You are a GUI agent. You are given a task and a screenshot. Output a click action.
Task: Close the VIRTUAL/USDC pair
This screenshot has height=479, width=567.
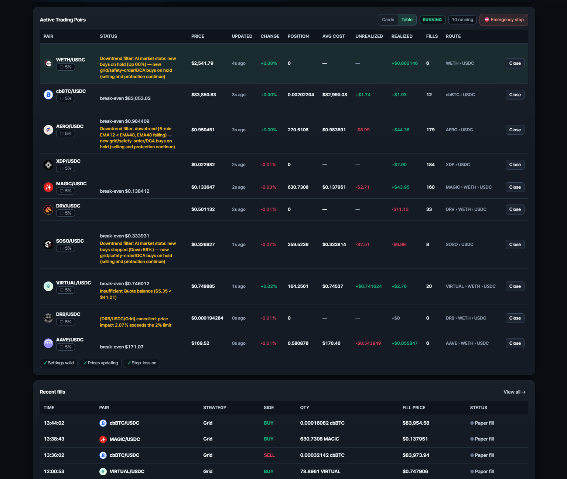[x=515, y=286]
